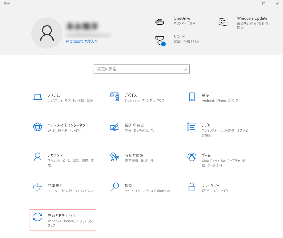This screenshot has height=238, width=283.
Task: Select 'ディスプレイ、サウンド、通知、電源' description
Action: click(x=71, y=101)
